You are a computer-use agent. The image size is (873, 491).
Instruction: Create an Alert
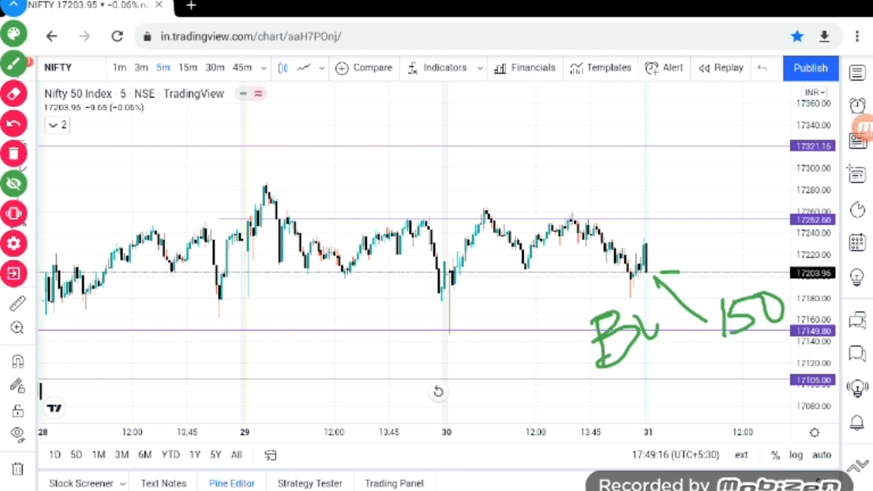(x=664, y=68)
